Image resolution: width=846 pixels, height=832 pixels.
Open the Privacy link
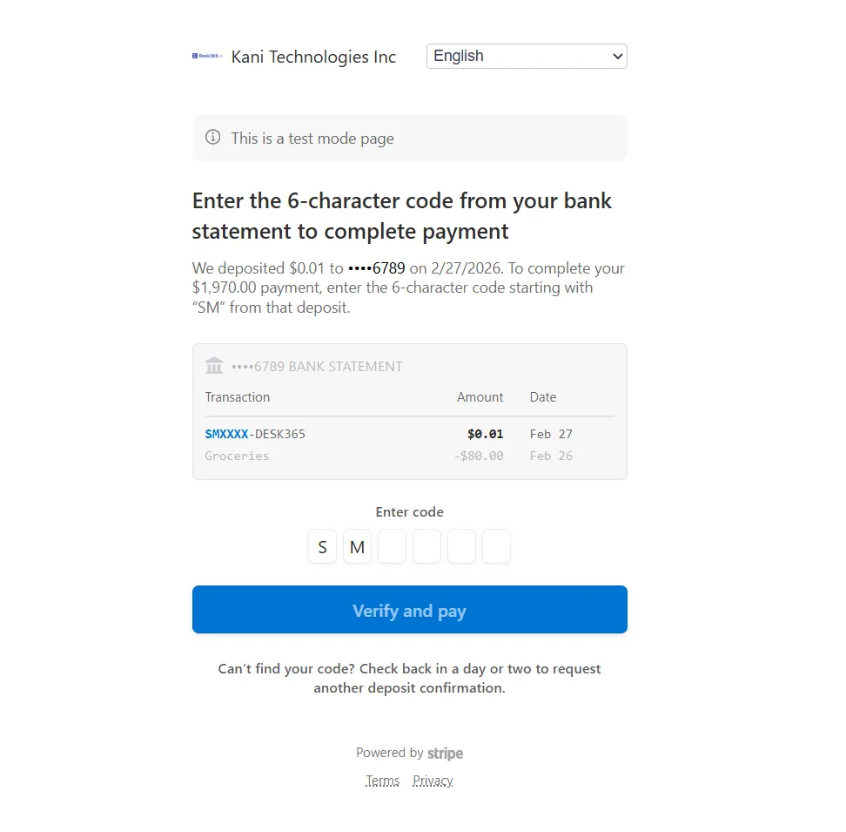433,780
